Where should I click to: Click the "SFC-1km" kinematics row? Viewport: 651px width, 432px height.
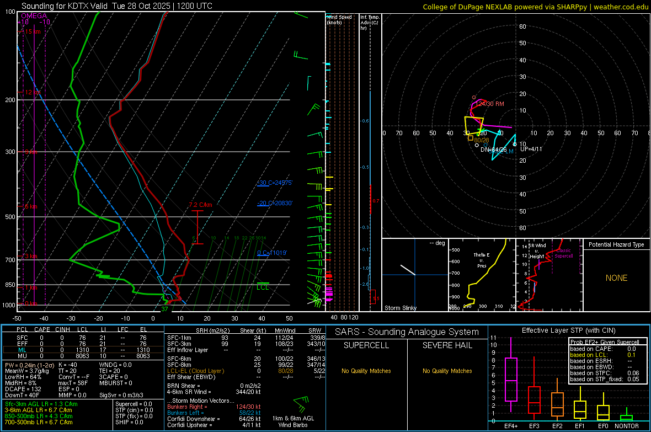(x=246, y=338)
